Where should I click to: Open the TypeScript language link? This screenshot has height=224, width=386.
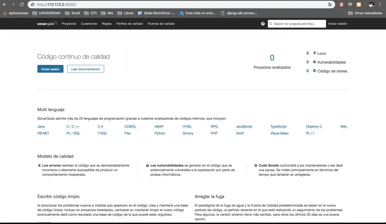coord(279,127)
